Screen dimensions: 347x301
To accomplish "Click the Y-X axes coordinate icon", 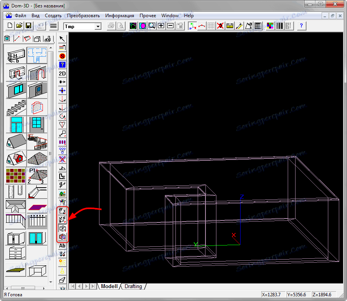I will (62, 211).
